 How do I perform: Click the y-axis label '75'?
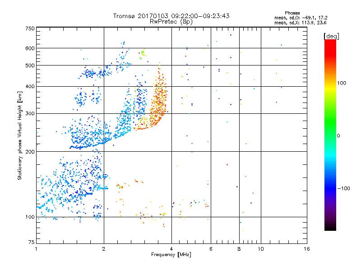pyautogui.click(x=31, y=242)
